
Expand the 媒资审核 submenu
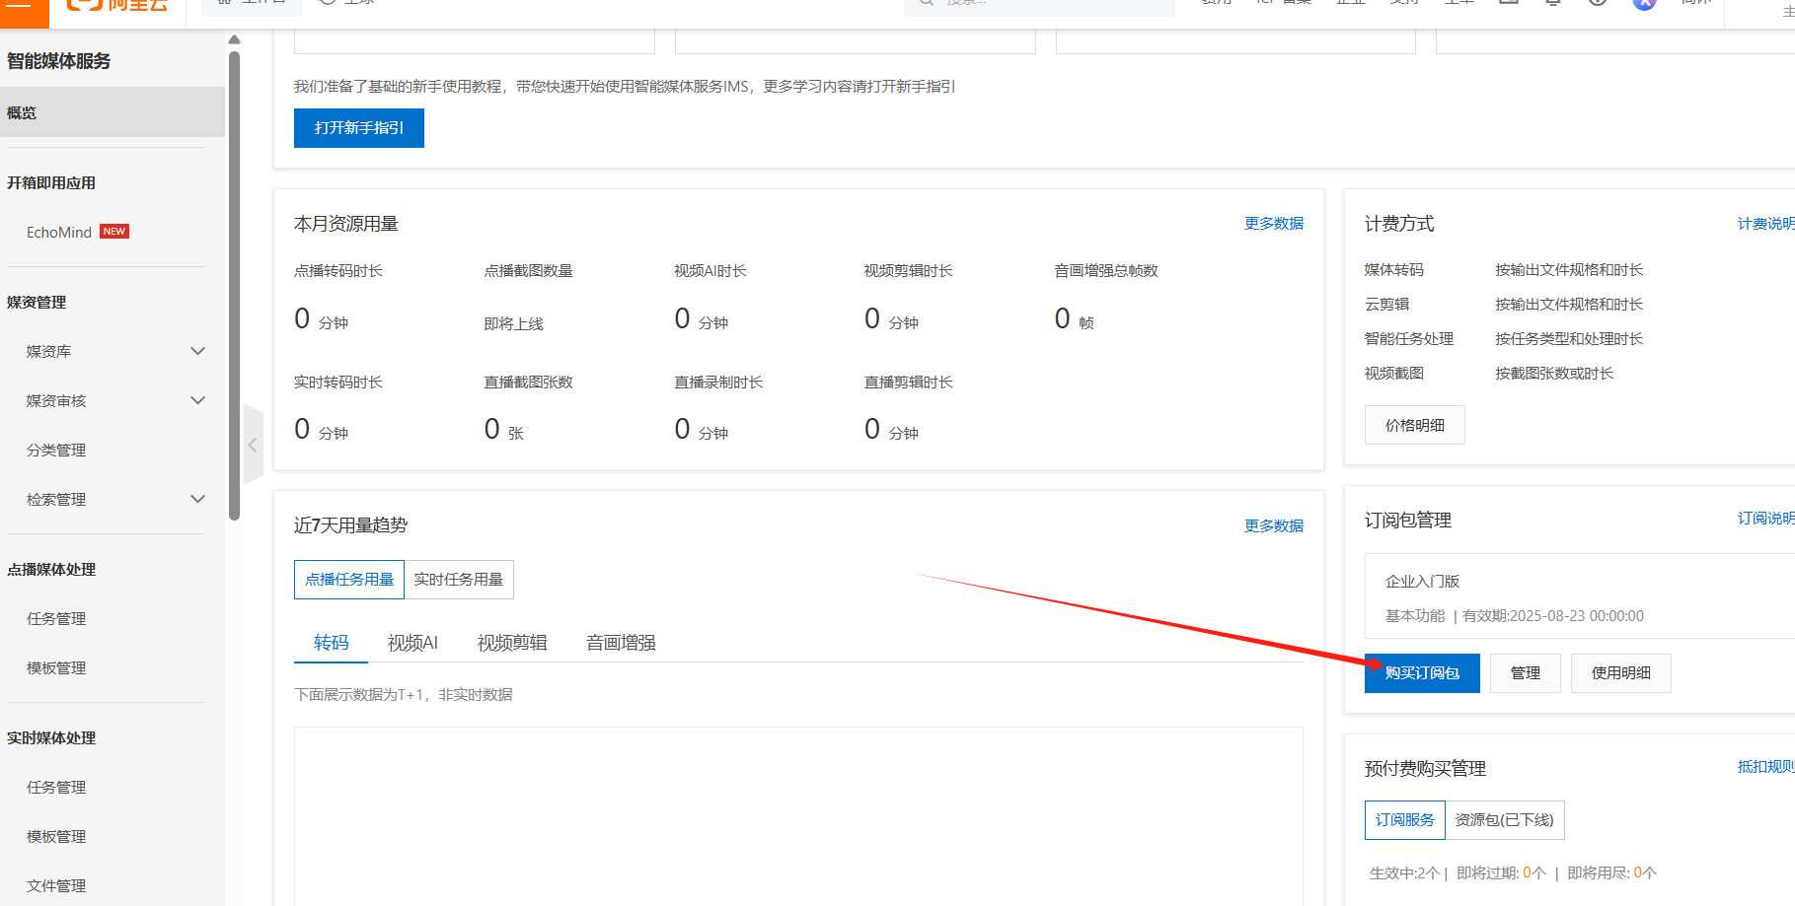[197, 401]
